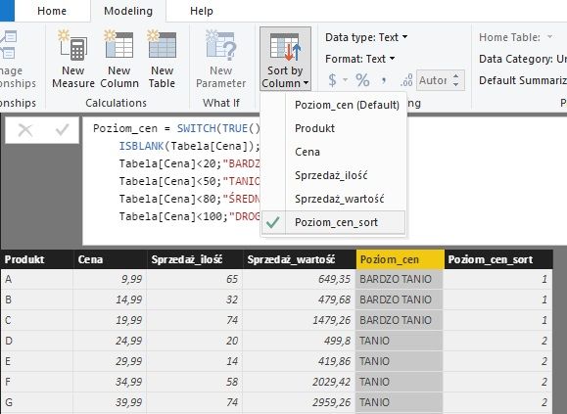The width and height of the screenshot is (567, 414).
Task: Cancel the formula with the X icon
Action: [x=25, y=130]
